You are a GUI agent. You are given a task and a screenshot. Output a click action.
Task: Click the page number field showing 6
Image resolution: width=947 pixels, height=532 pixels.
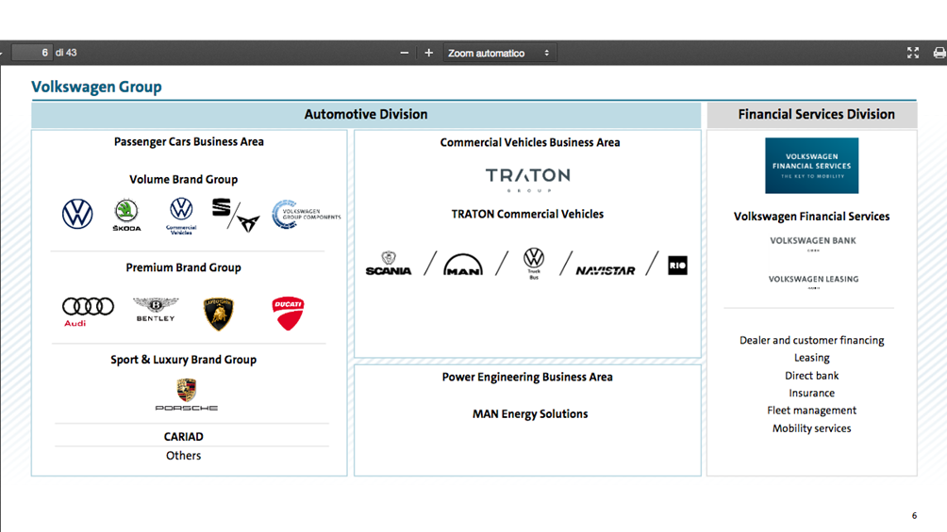33,53
